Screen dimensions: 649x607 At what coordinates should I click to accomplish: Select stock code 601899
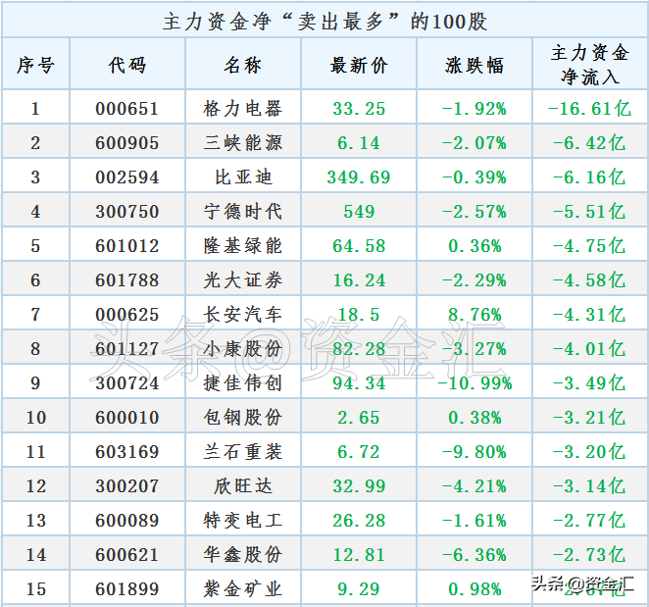(127, 590)
